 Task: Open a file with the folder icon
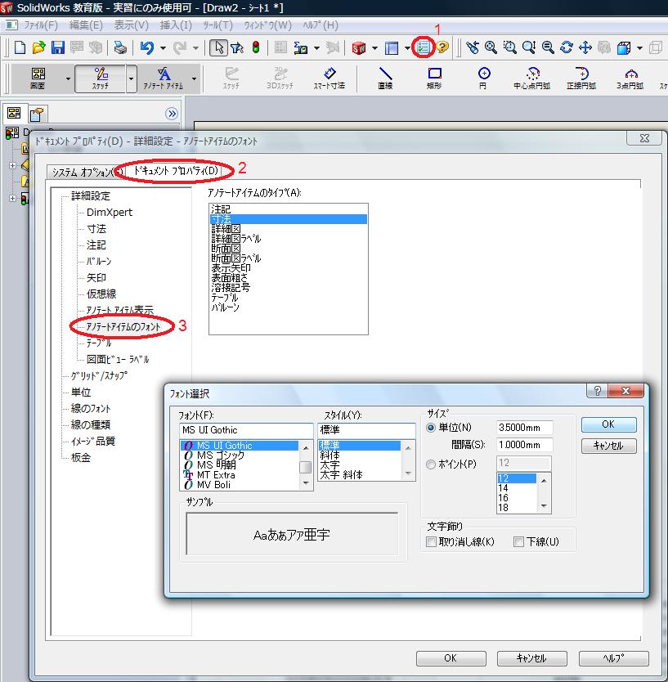[x=39, y=47]
